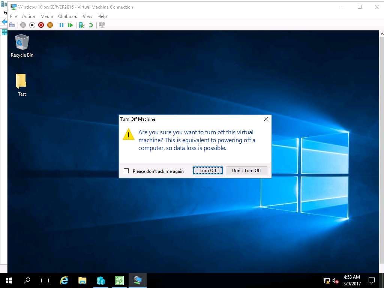384x288 pixels.
Task: Open File Explorer from taskbar
Action: click(x=82, y=280)
